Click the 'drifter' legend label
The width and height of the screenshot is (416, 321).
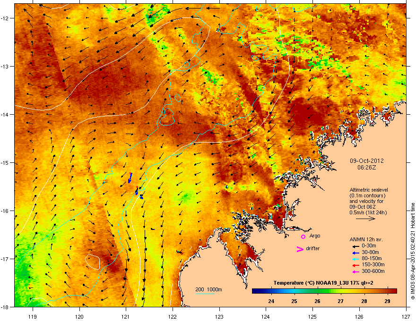tap(313, 248)
